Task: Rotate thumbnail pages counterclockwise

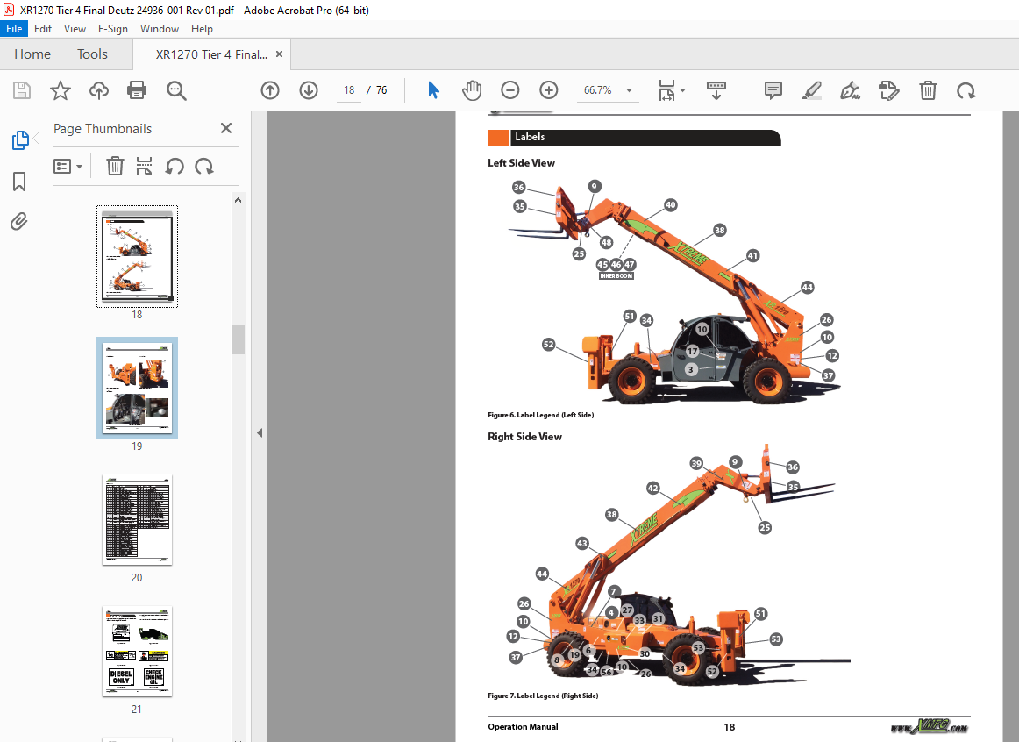Action: pyautogui.click(x=175, y=167)
